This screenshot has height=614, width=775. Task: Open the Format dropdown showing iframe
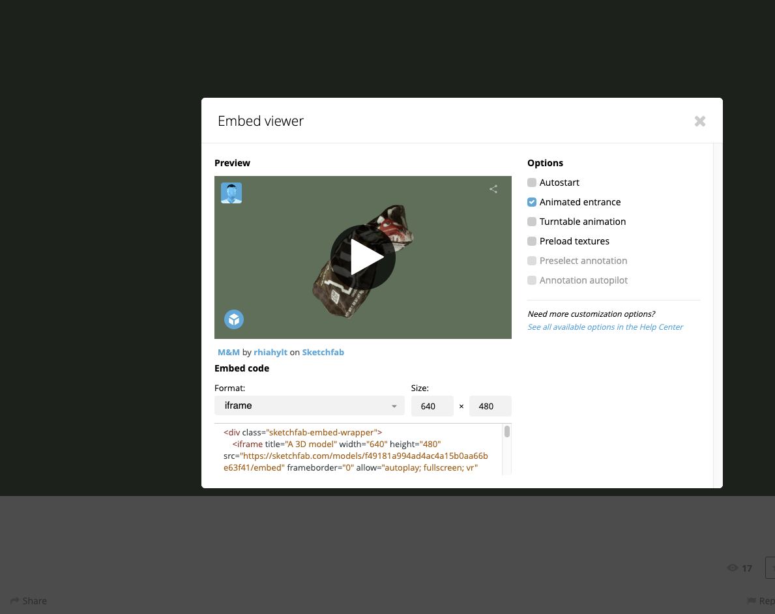tap(309, 406)
